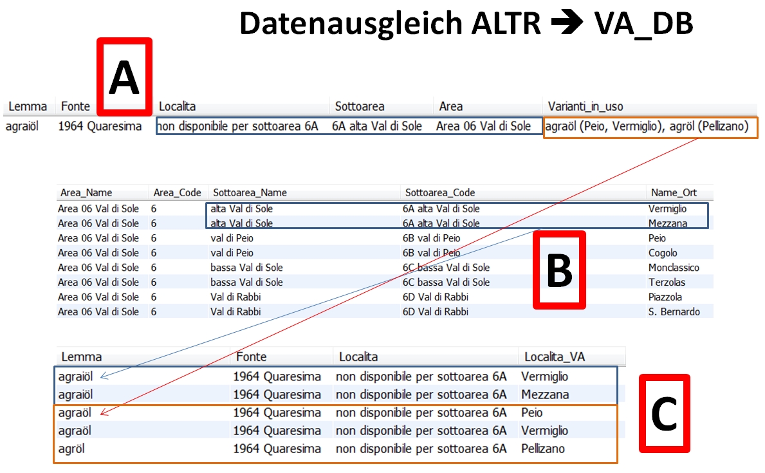Screen dimensions: 765x473
Task: Select the agröl lemma in bottom table
Action: 71,449
